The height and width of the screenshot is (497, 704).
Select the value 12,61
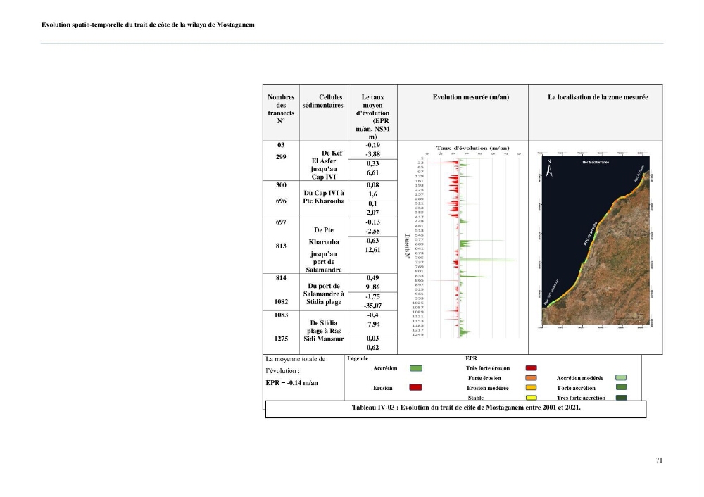(x=372, y=250)
